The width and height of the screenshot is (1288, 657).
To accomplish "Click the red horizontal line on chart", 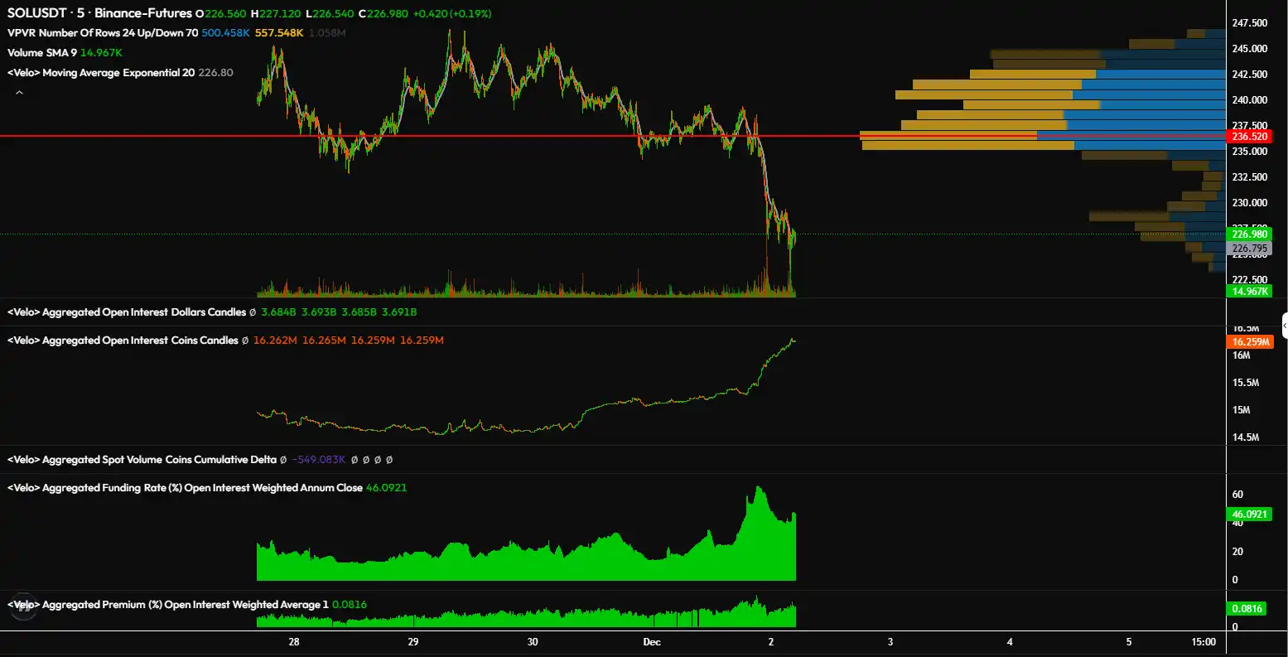I will [x=497, y=136].
